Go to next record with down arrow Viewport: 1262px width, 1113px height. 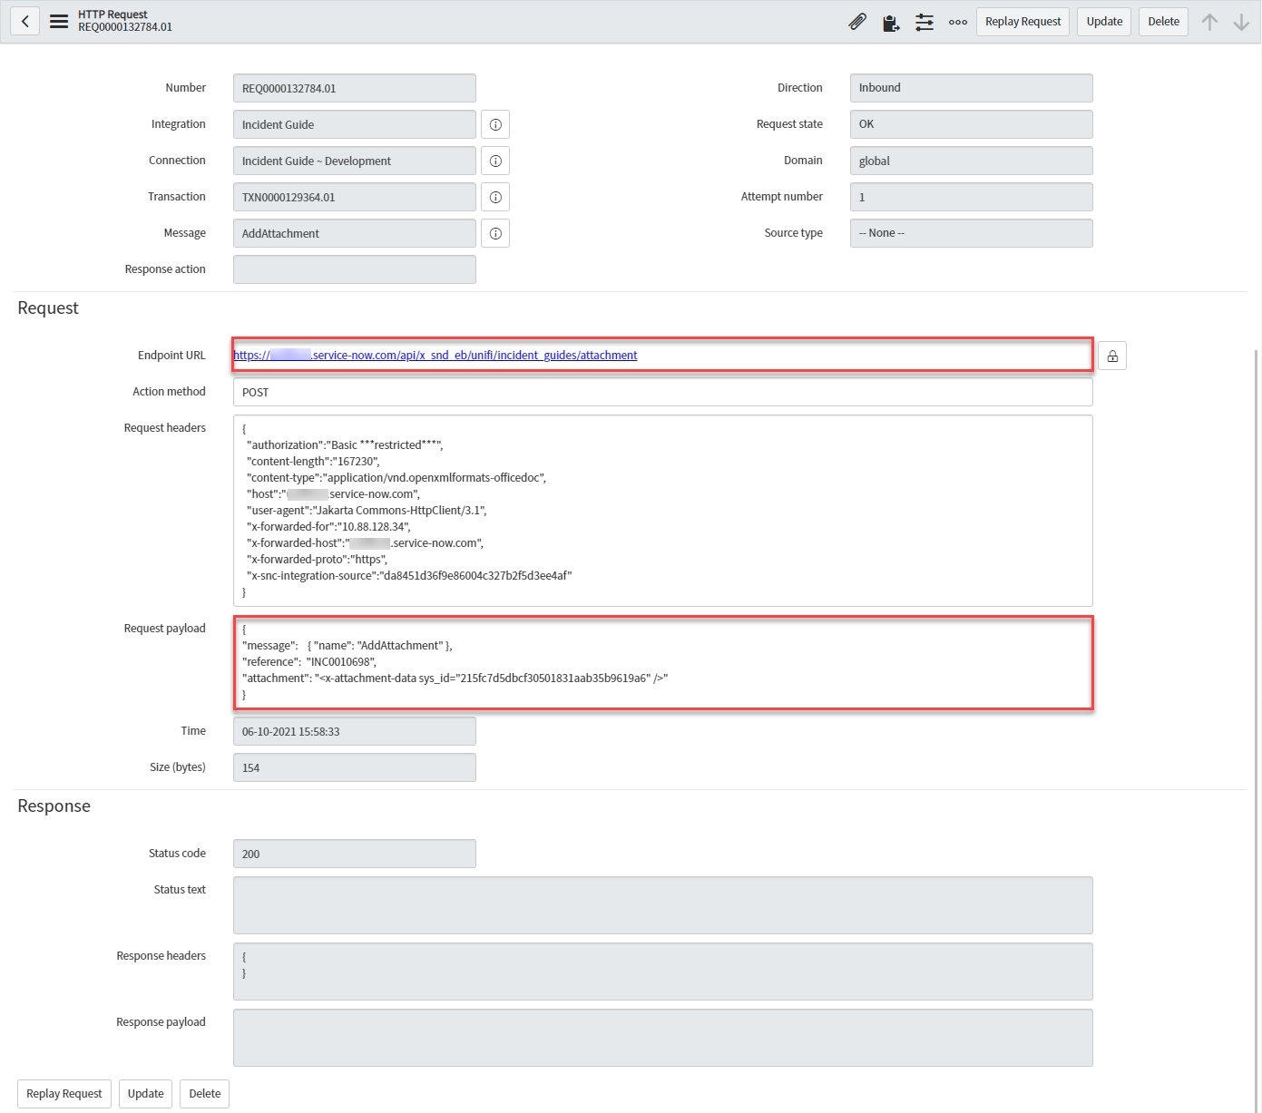1241,22
